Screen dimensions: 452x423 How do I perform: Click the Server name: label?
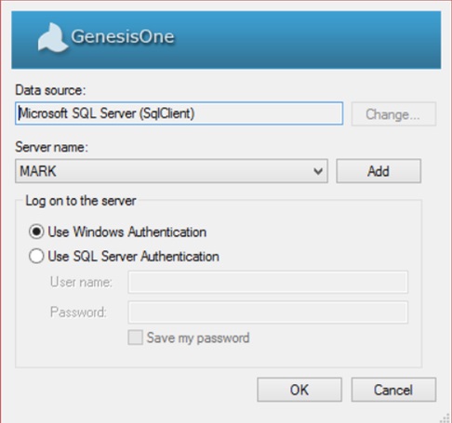pos(51,147)
